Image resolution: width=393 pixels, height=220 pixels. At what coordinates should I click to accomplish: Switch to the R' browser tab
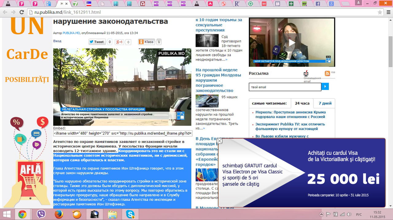[x=237, y=4]
